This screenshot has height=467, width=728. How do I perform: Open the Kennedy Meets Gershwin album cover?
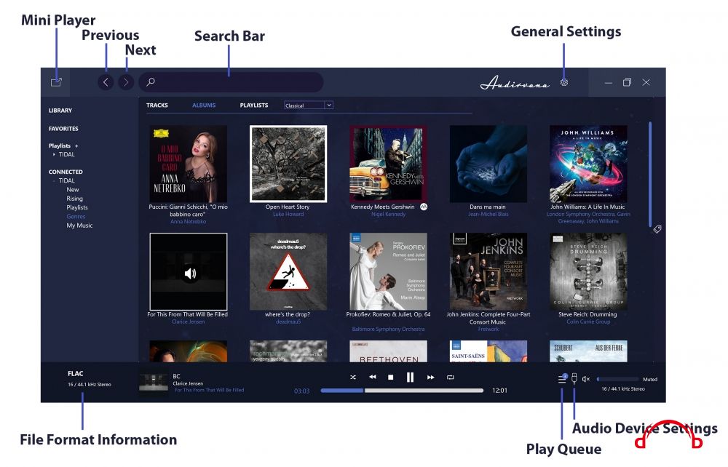tap(388, 164)
